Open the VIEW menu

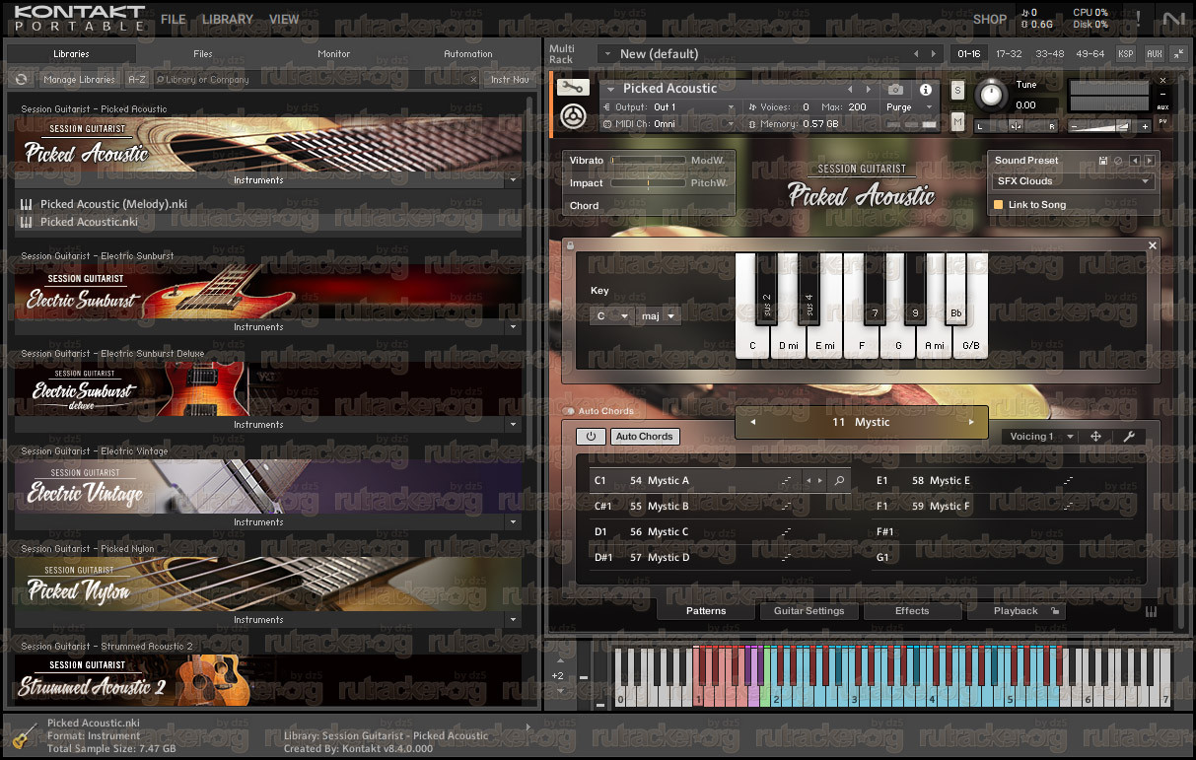(284, 19)
